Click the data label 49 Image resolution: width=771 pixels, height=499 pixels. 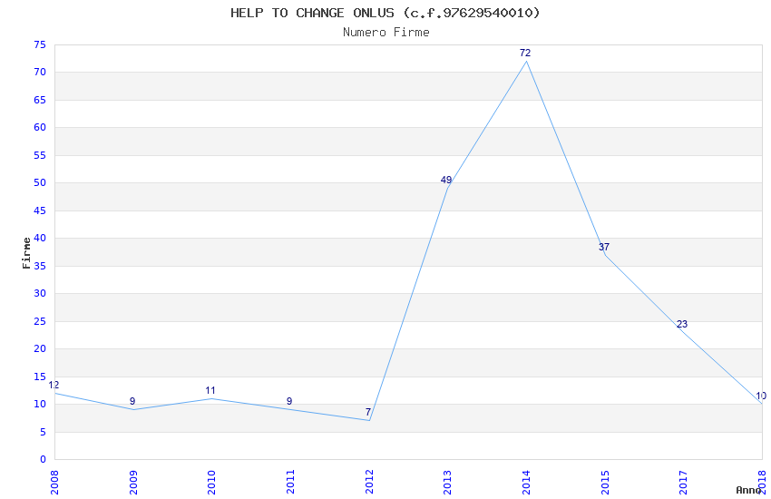point(446,180)
